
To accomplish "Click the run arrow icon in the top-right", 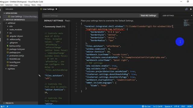I will point(191,9).
